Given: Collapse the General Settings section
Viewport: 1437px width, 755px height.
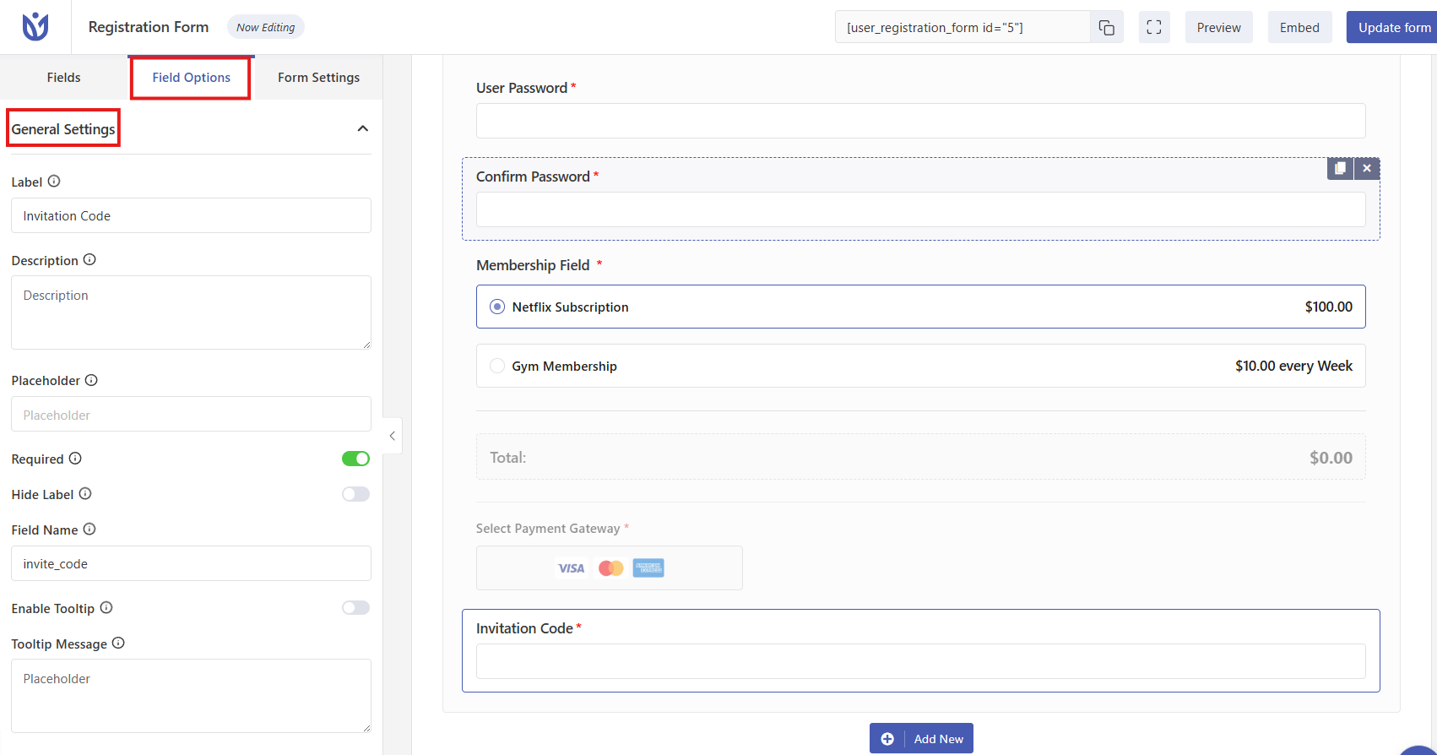Looking at the screenshot, I should click(x=363, y=128).
